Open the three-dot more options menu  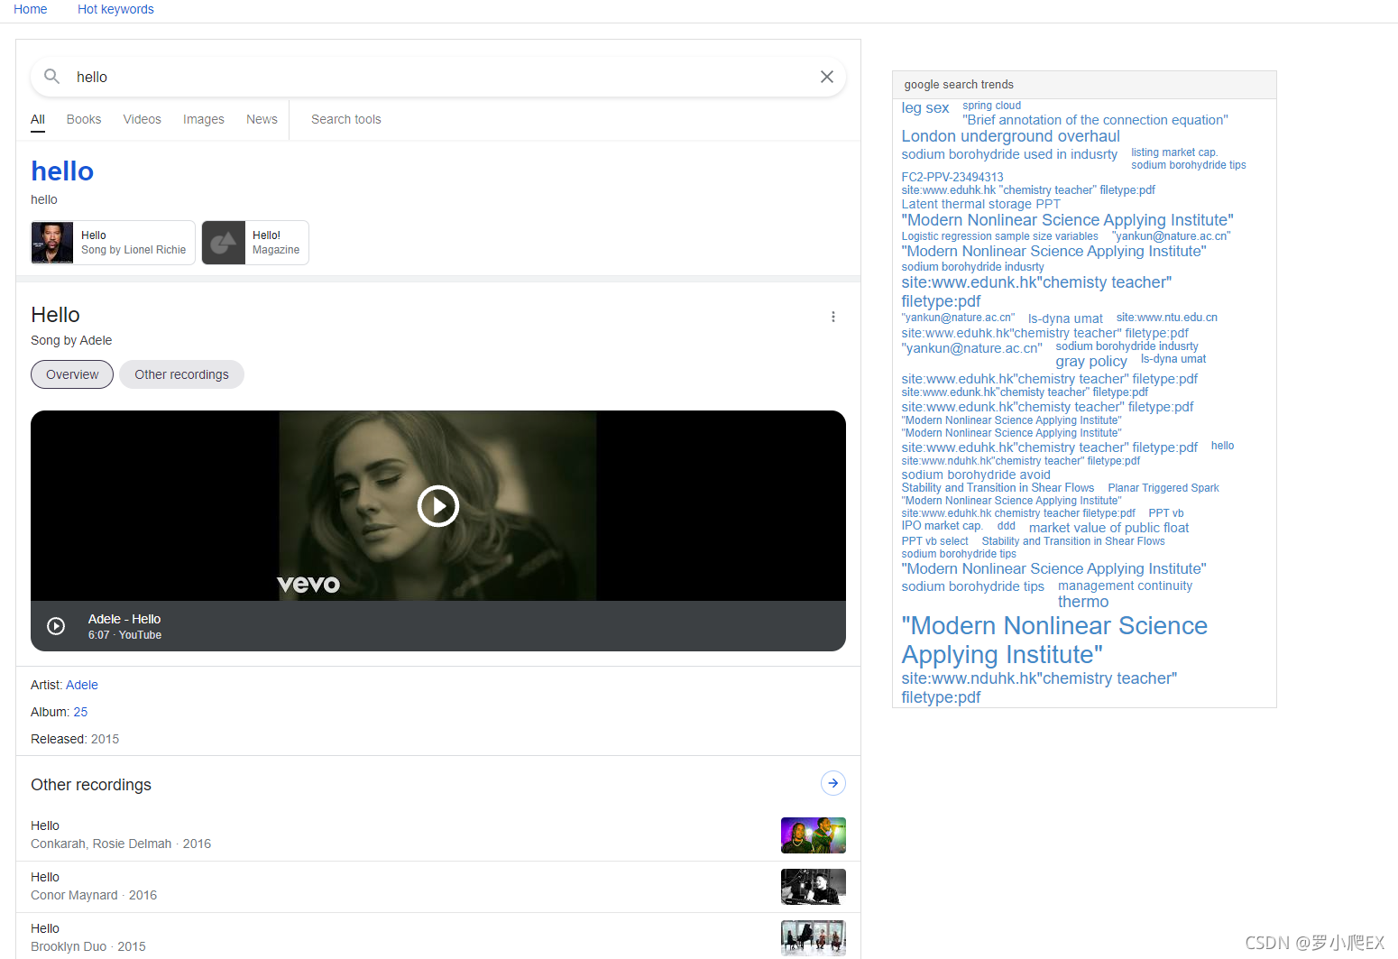point(833,317)
